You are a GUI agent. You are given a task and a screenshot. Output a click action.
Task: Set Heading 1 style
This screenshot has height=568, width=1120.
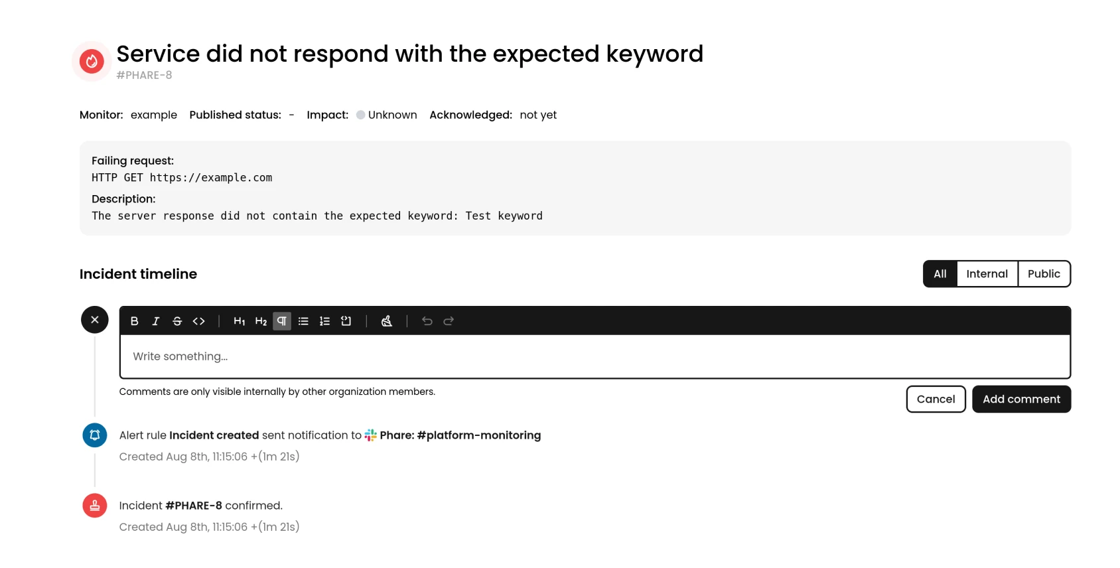tap(240, 321)
